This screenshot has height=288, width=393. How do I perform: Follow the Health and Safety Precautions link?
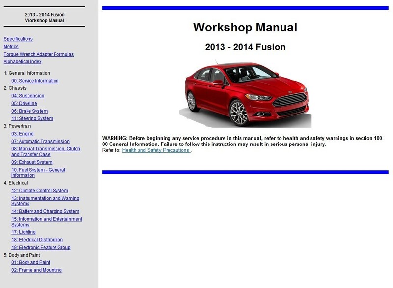(156, 150)
